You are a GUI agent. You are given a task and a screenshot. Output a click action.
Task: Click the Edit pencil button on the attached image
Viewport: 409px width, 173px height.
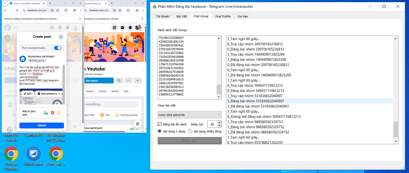(28, 94)
